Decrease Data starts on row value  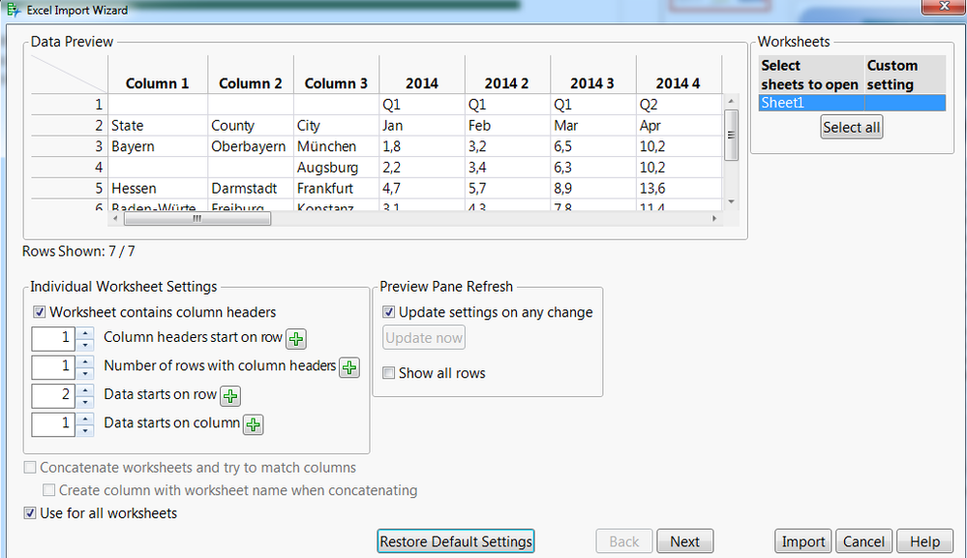click(x=85, y=401)
